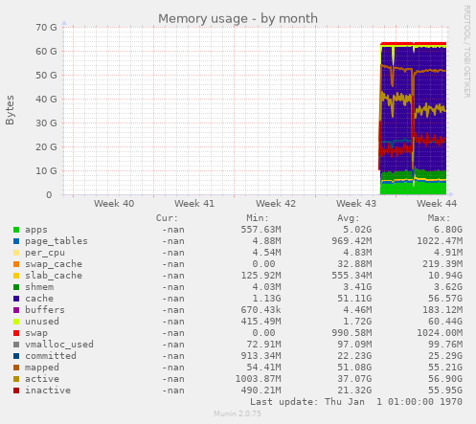
Task: Click the 'Min:' column header
Action: pos(258,218)
